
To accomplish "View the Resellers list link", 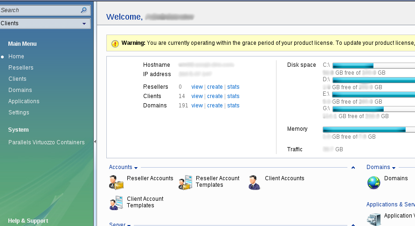I will click(197, 87).
